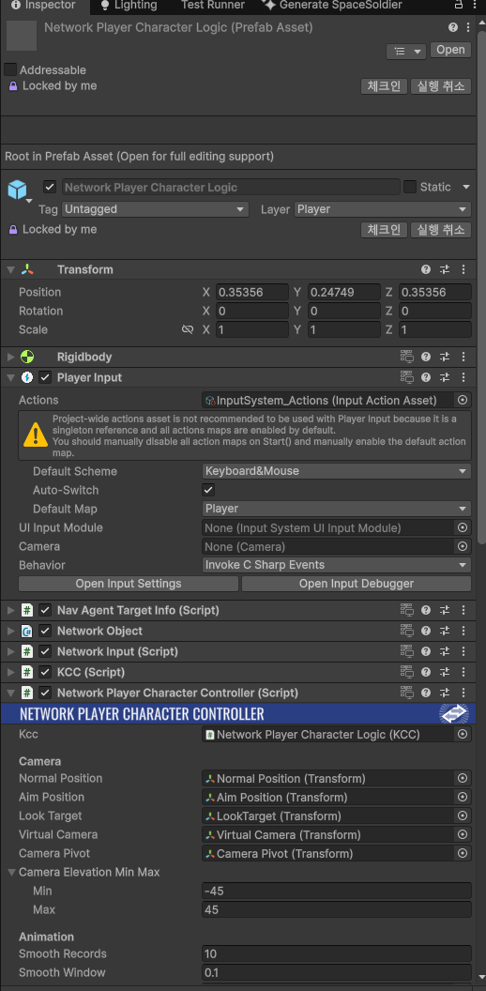Expand the Rigidbody component foldout
The height and width of the screenshot is (991, 486).
pyautogui.click(x=10, y=358)
